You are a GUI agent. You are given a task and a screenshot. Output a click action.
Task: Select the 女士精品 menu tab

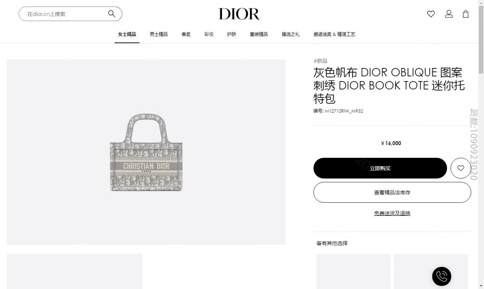[x=127, y=34]
